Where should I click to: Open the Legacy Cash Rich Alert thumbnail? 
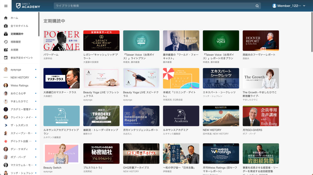coord(101,41)
